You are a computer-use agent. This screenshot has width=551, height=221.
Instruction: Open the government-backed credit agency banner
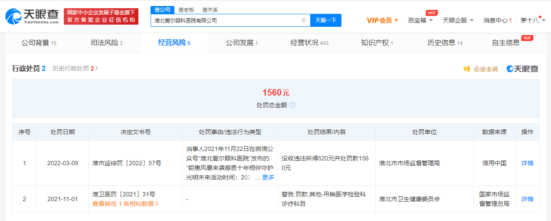coord(101,16)
